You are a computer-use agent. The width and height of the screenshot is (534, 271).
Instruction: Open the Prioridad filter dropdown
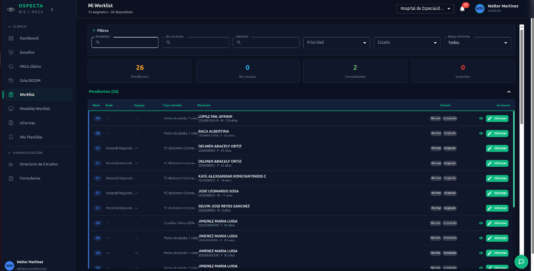pos(336,43)
